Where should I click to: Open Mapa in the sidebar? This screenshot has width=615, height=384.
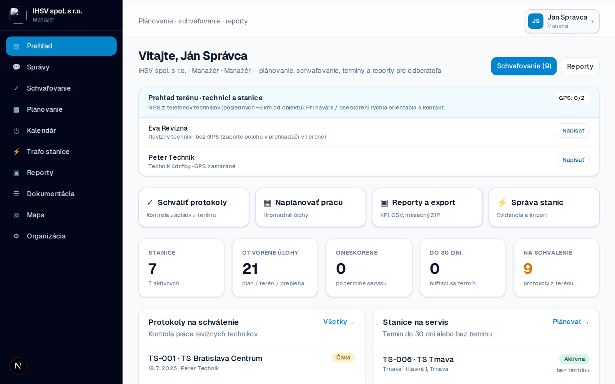coord(61,215)
